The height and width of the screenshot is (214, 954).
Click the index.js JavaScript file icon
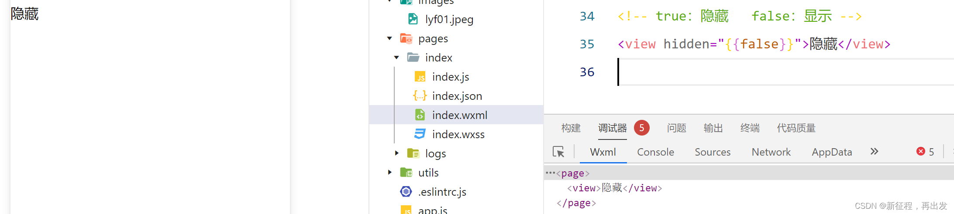(x=420, y=77)
